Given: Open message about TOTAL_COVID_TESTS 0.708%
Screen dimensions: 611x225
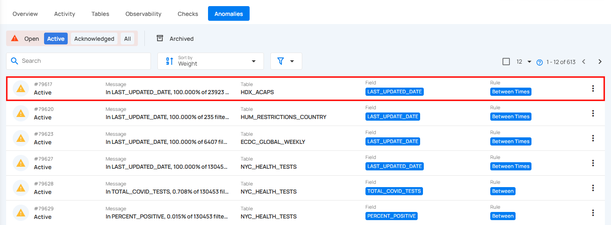Looking at the screenshot, I should [167, 192].
